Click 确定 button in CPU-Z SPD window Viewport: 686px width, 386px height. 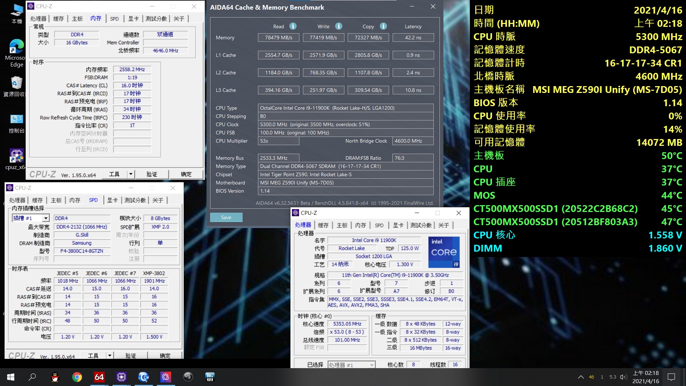[x=165, y=356]
